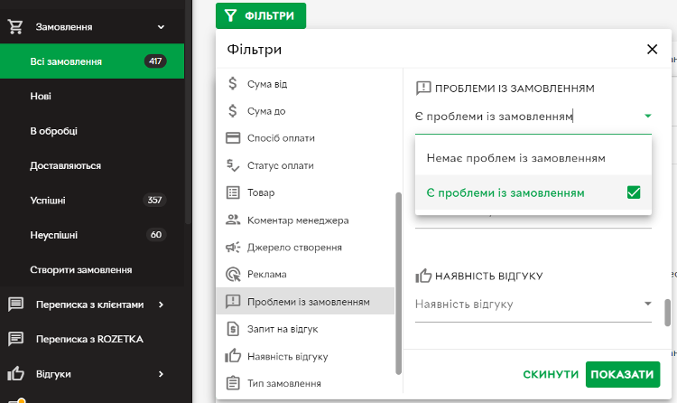Screen dimensions: 677x403
Task: Uncheck the Є проблеми із замовленням checkbox
Action: click(x=634, y=192)
